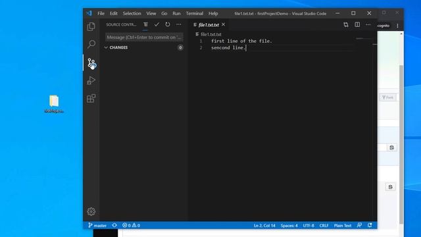This screenshot has width=421, height=237.
Task: Click the file1.txt.txt breadcrumb
Action: (x=209, y=34)
